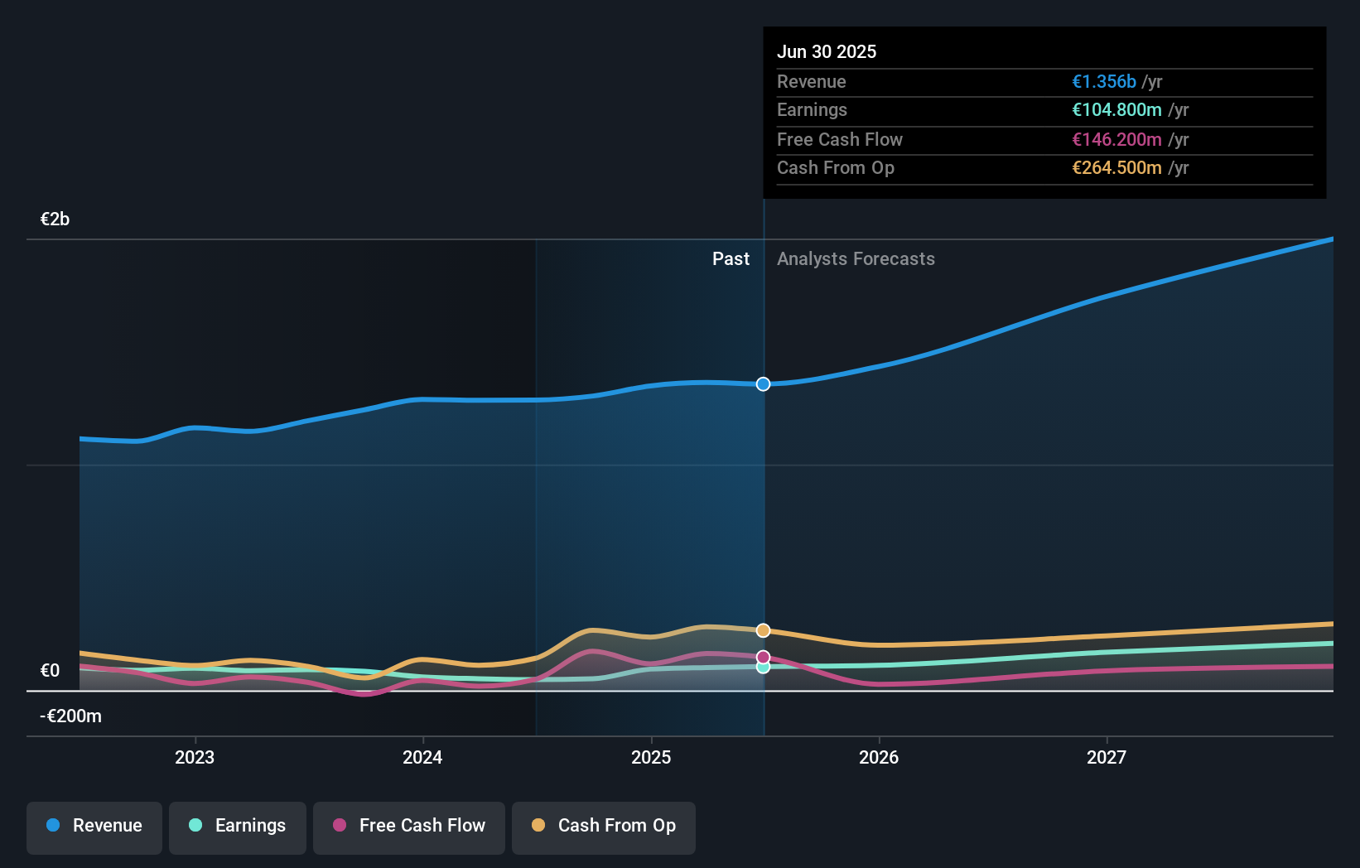This screenshot has width=1360, height=868.
Task: Click the orange Cash From Op legend dot
Action: 539,826
